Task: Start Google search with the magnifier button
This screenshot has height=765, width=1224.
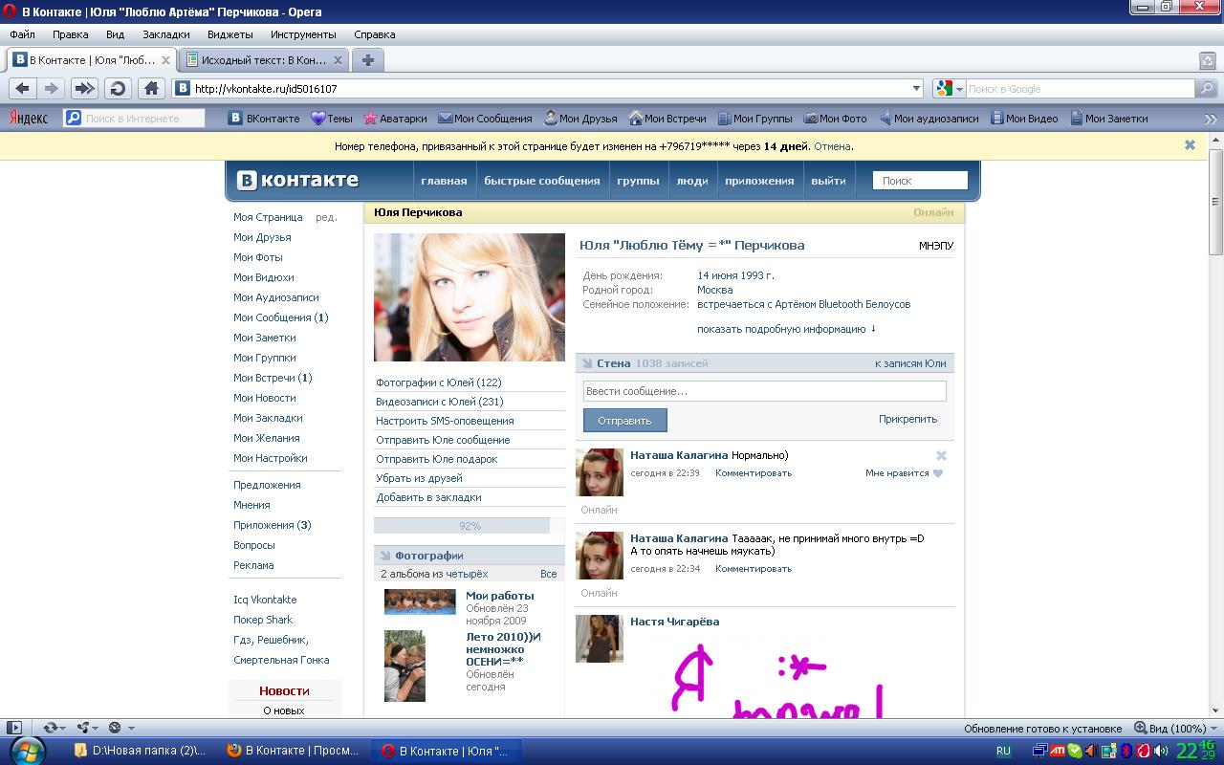Action: pos(1206,89)
